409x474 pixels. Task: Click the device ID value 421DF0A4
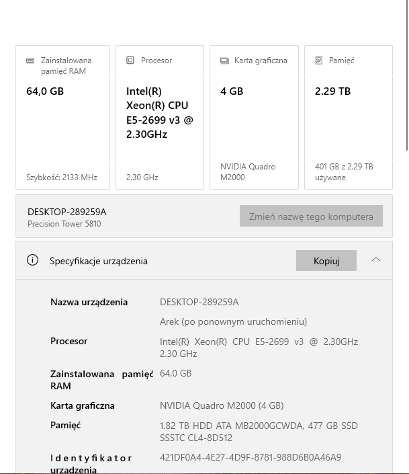click(x=251, y=457)
